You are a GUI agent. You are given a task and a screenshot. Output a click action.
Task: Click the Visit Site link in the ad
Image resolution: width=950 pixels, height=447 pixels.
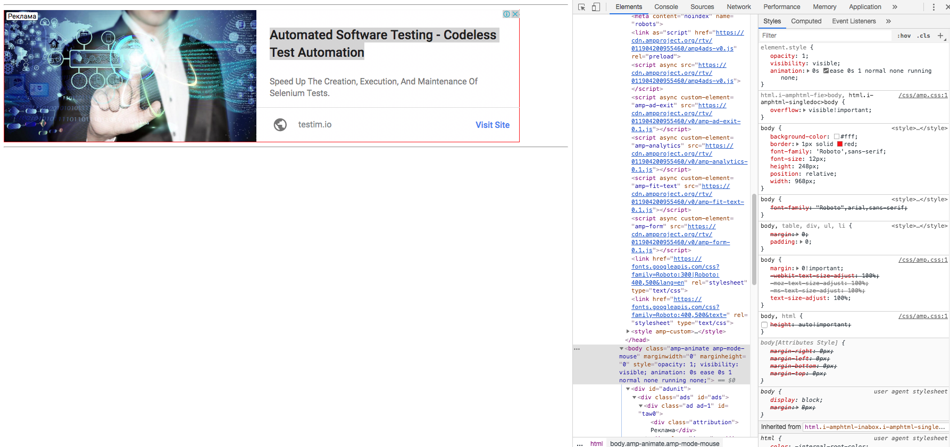click(493, 125)
